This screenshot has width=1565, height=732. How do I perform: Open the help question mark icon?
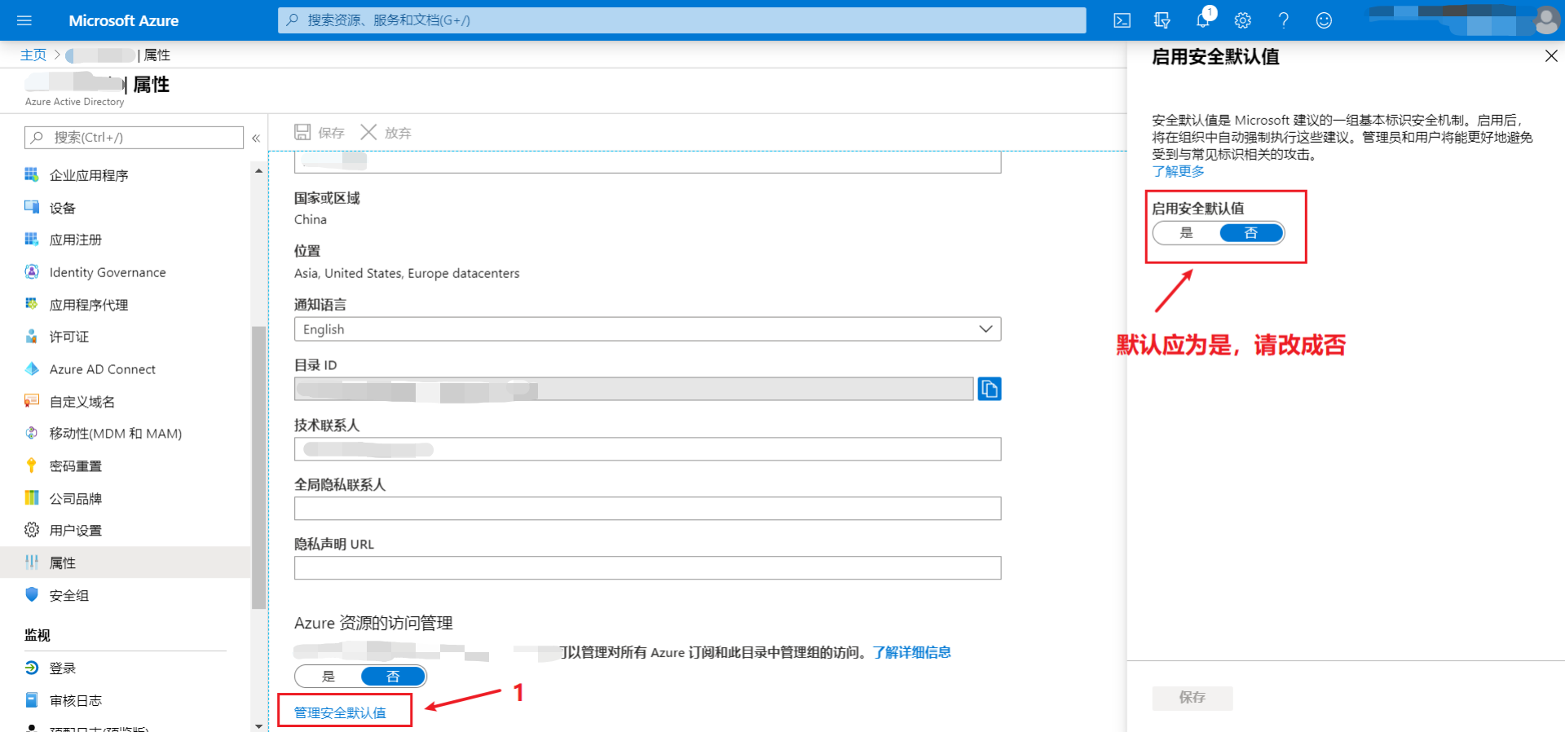(1284, 20)
